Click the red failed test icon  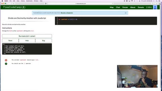[6, 60]
